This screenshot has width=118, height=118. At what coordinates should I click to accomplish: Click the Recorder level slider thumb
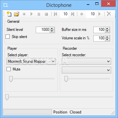pos(66,79)
